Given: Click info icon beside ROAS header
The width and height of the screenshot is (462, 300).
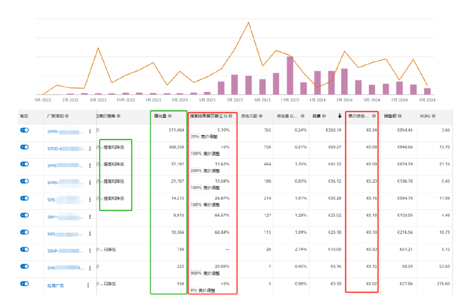Looking at the screenshot, I should (434, 116).
